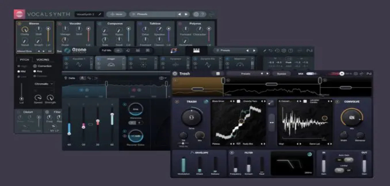390x186 pixels.
Task: Click Ozone undo arrow icon
Action: (x=271, y=51)
